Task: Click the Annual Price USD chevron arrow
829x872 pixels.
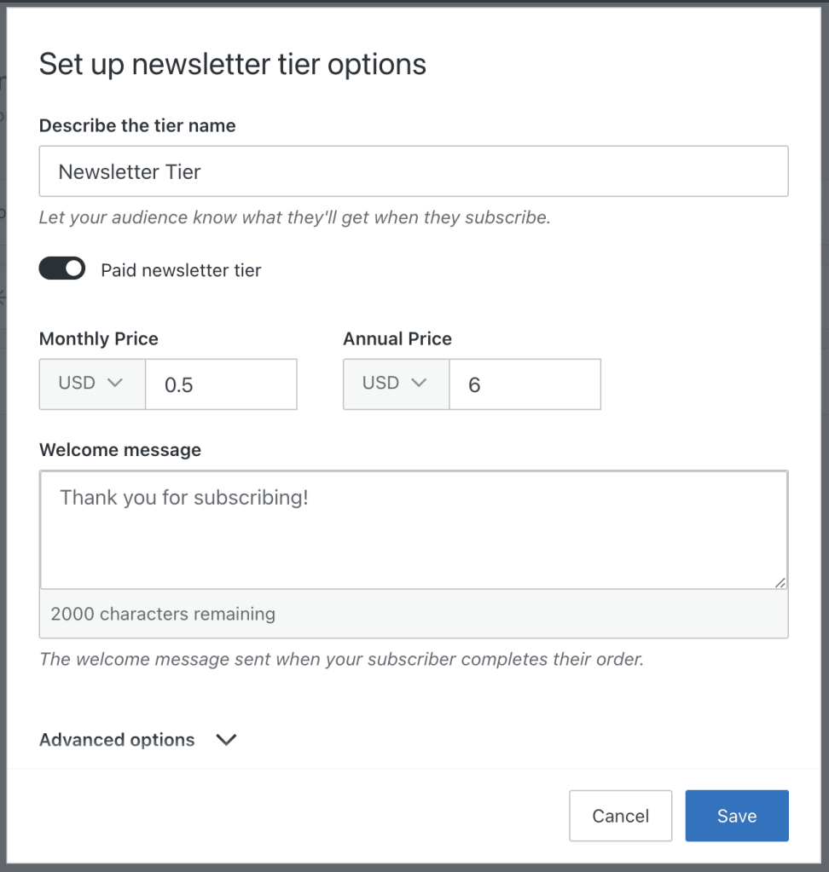Action: click(419, 383)
